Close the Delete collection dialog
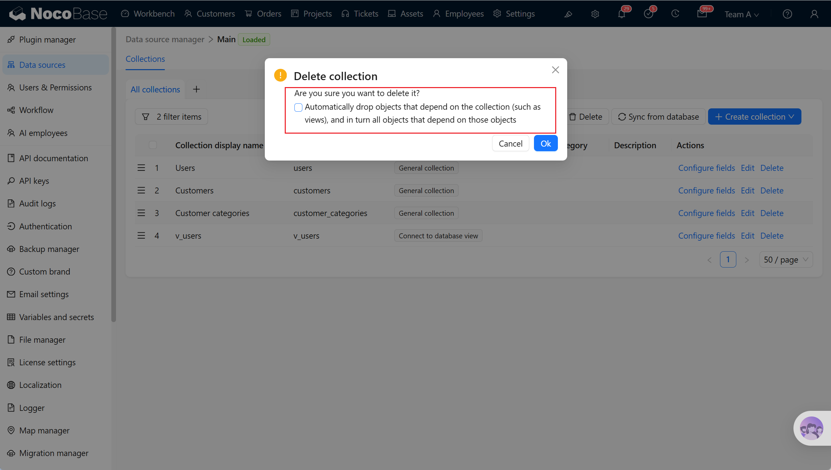The height and width of the screenshot is (470, 831). pos(555,70)
